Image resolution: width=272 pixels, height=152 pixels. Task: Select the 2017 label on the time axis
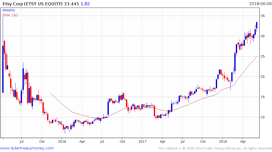[x=142, y=141]
